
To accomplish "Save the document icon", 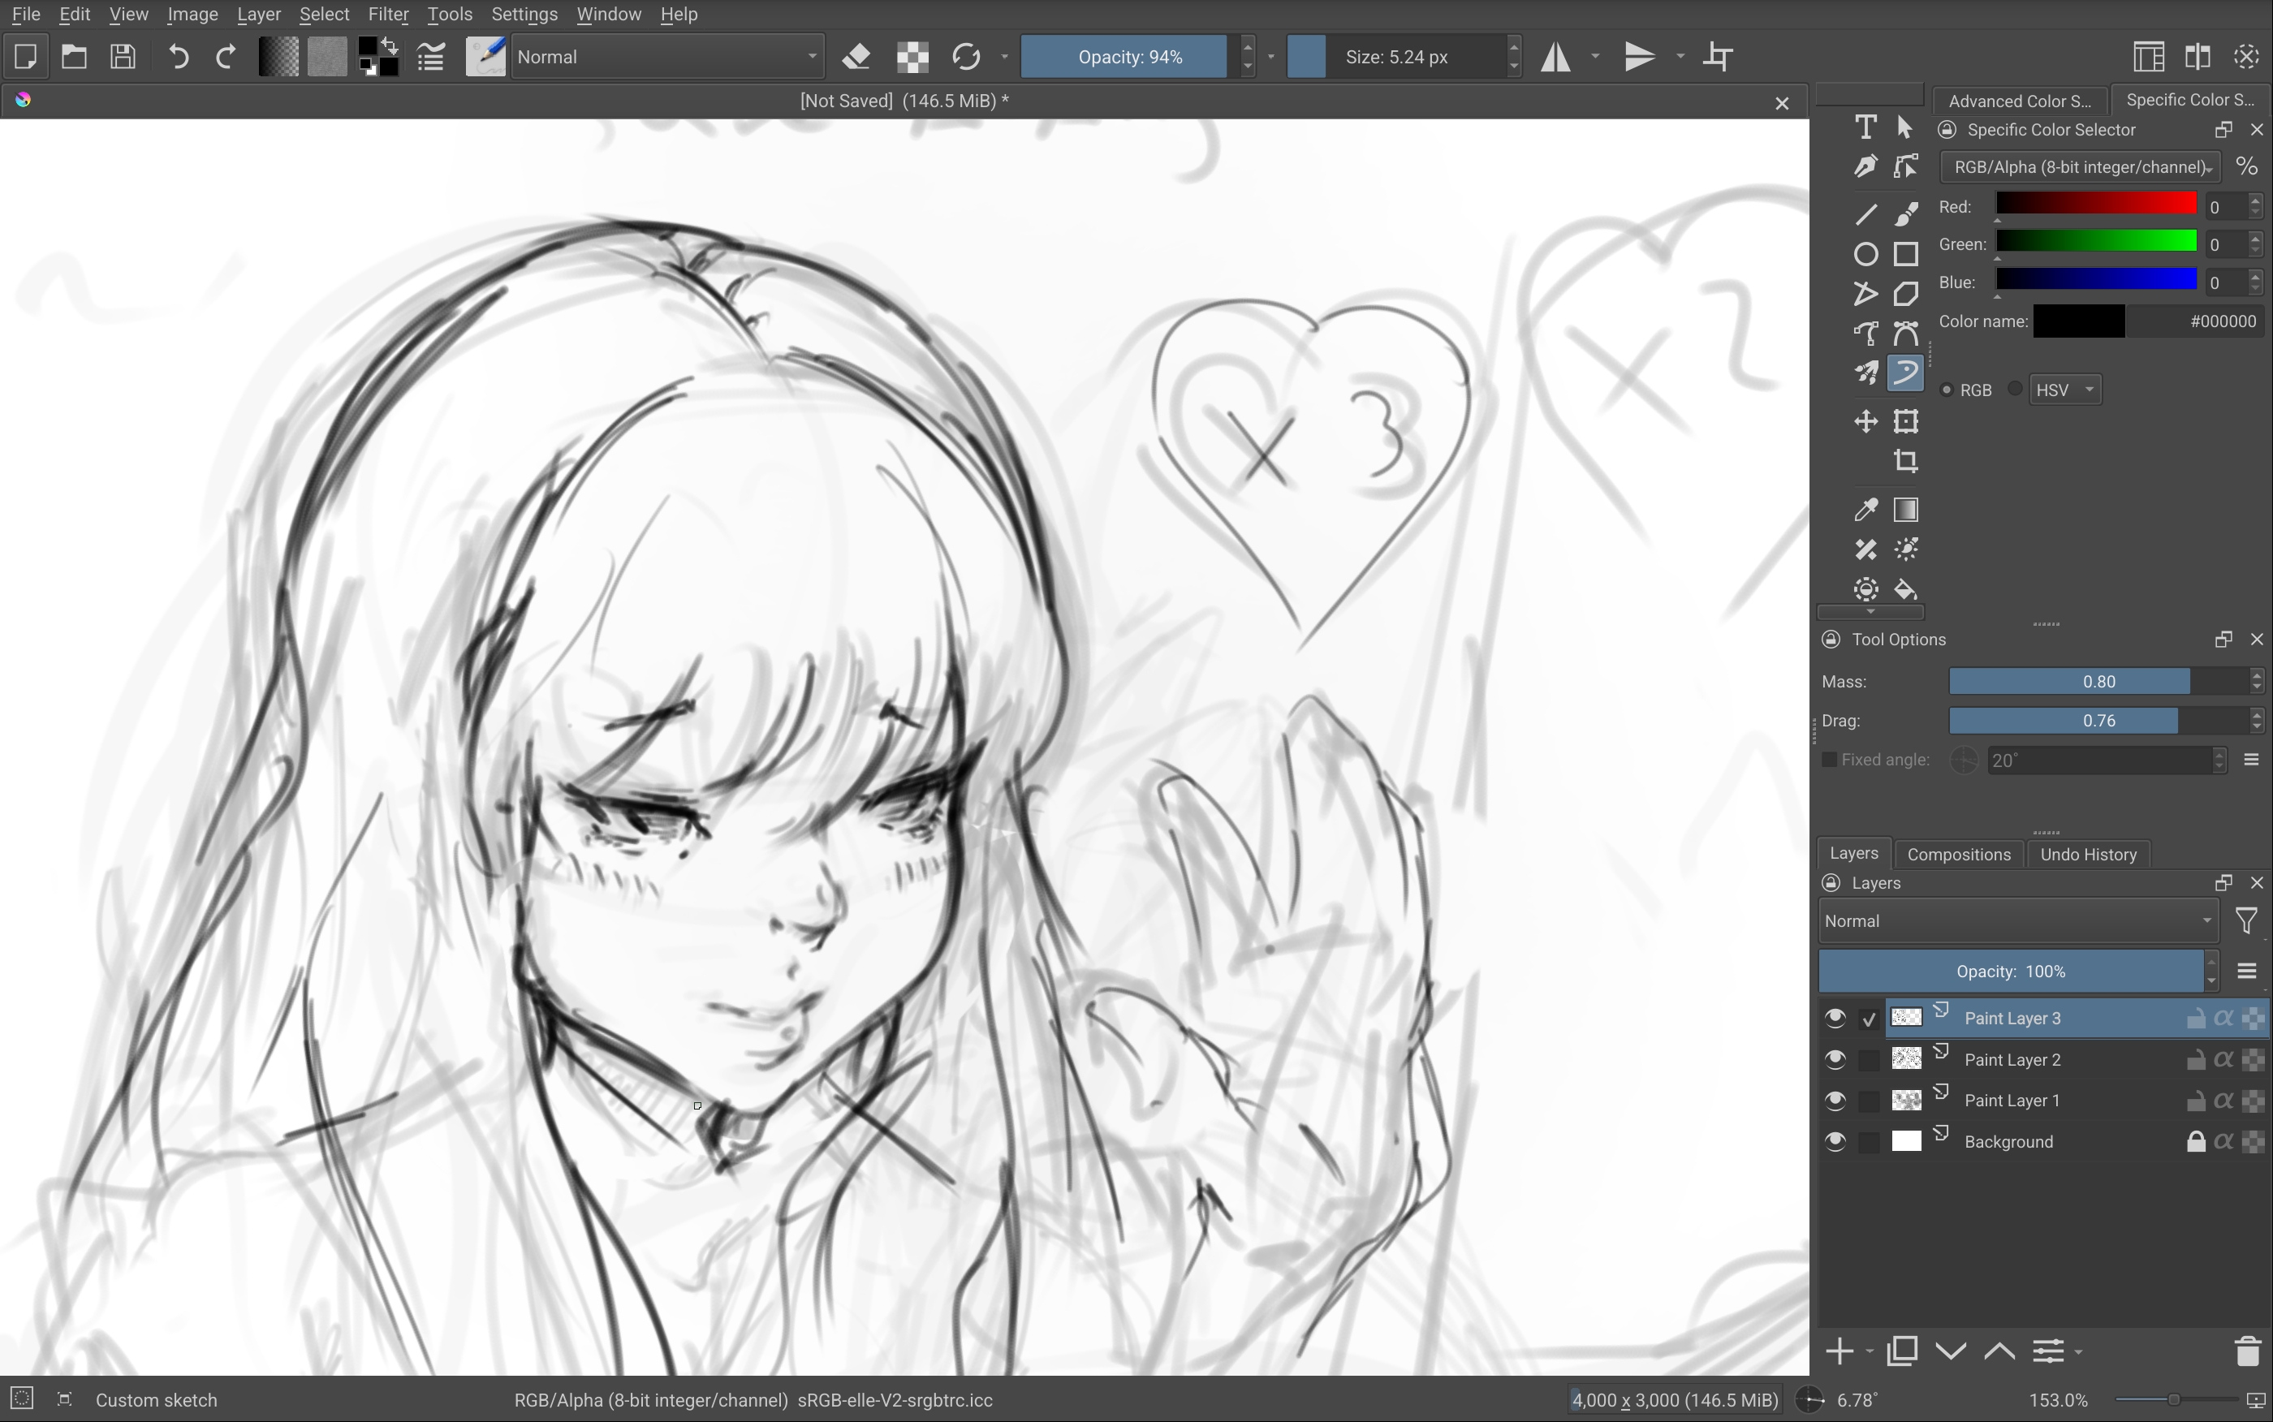I will 123,57.
